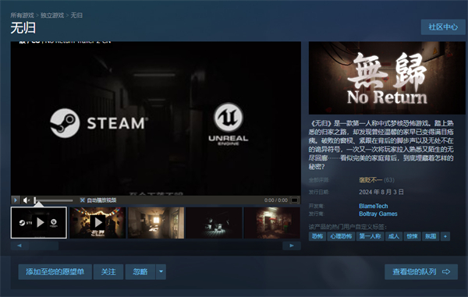
Task: Select the 恐怖 tag
Action: coord(317,236)
